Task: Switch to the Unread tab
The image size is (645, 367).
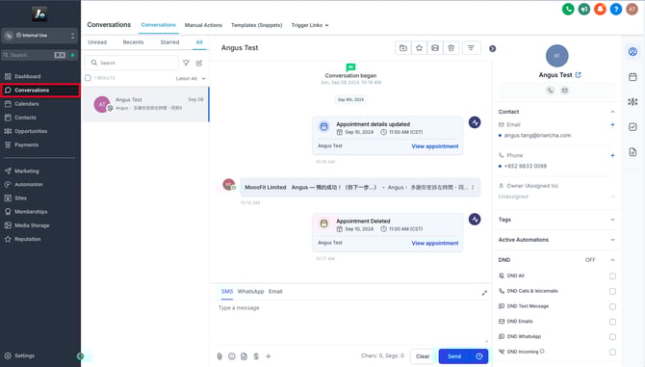Action: pos(97,42)
